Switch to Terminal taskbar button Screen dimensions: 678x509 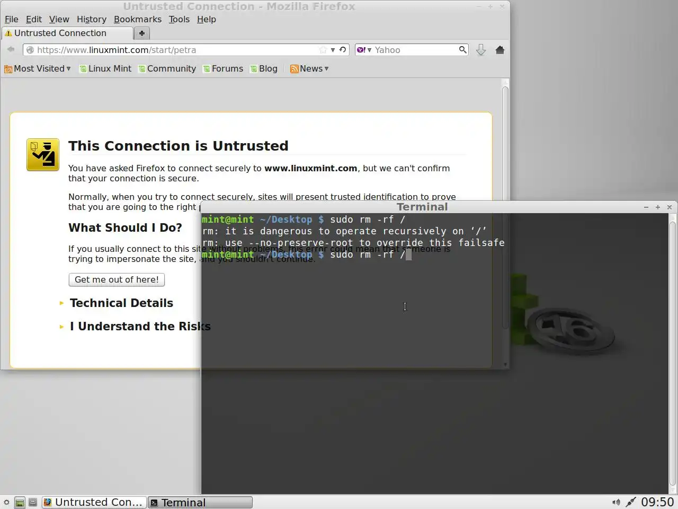pos(200,502)
